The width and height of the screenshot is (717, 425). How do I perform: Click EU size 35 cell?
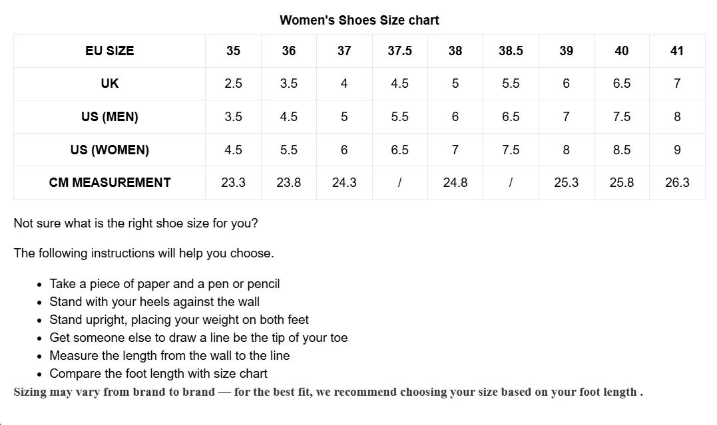coord(233,51)
